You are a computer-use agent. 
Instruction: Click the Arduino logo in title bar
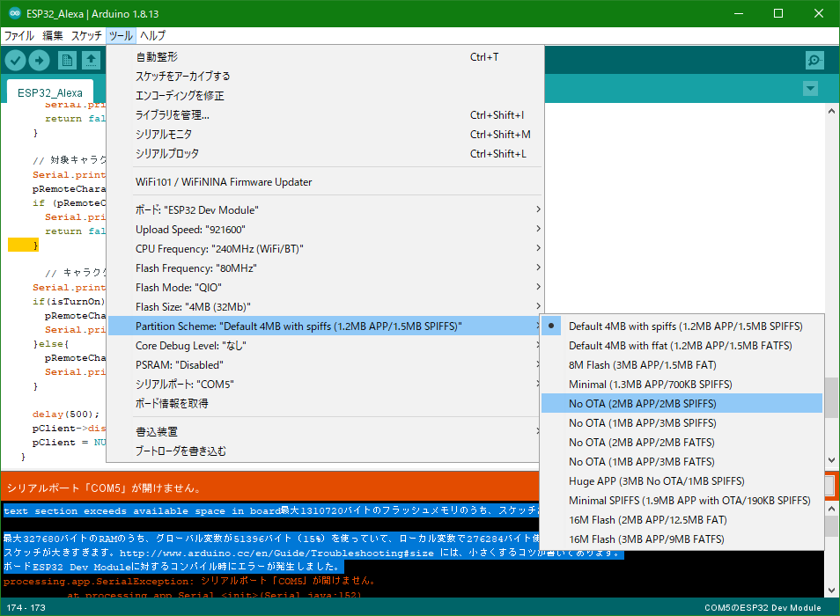pyautogui.click(x=15, y=13)
